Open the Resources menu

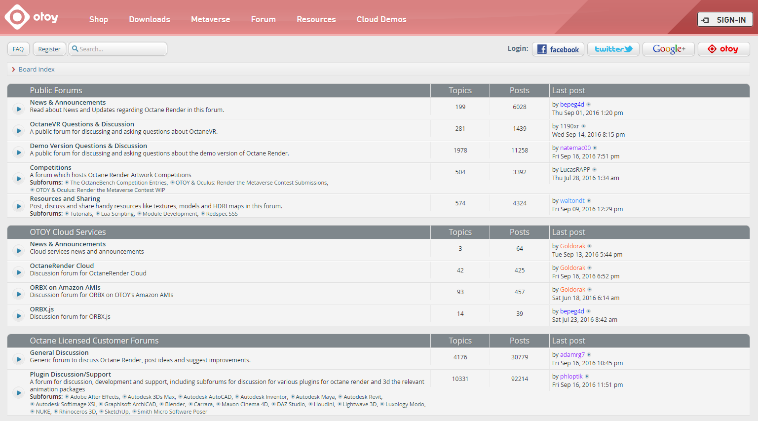316,19
